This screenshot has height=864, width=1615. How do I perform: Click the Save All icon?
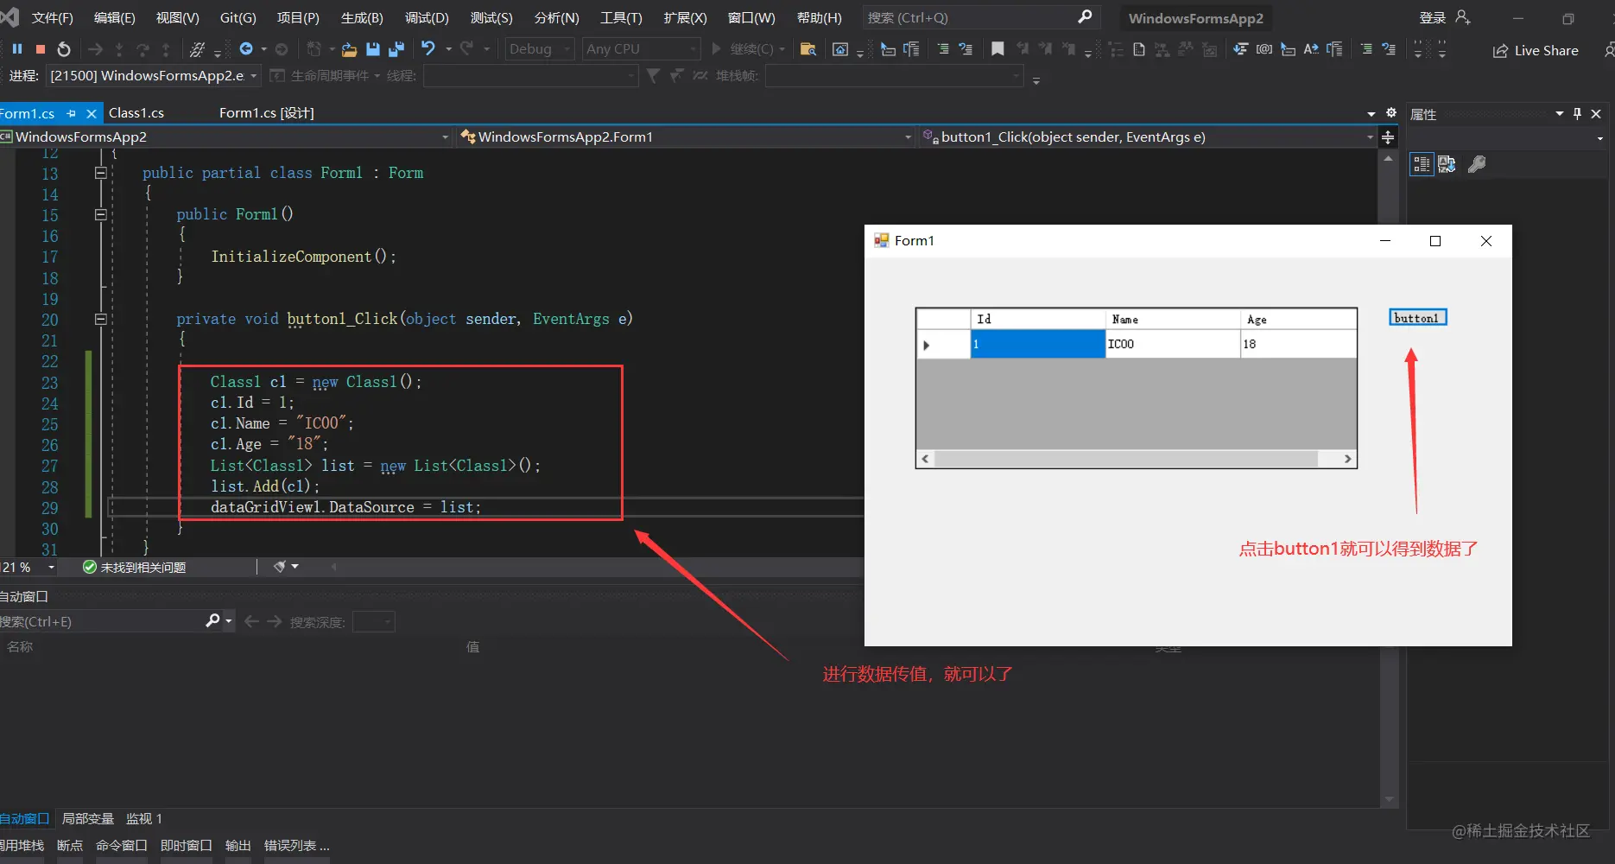coord(396,49)
